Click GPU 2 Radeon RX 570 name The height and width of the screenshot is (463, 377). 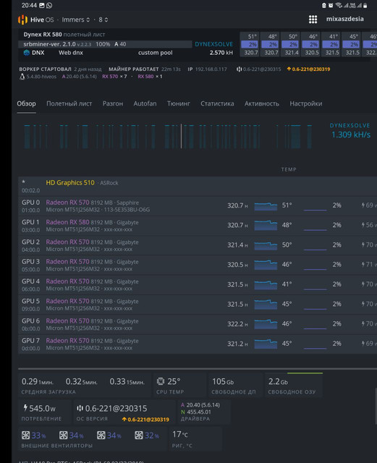(67, 242)
